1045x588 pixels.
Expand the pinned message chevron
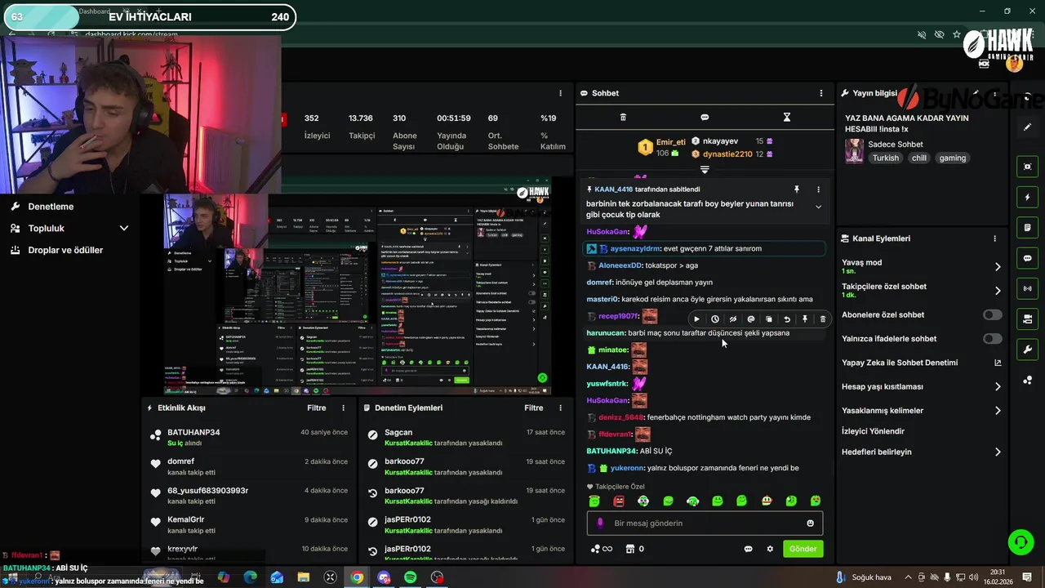point(818,207)
